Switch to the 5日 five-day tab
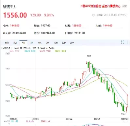 15,43
